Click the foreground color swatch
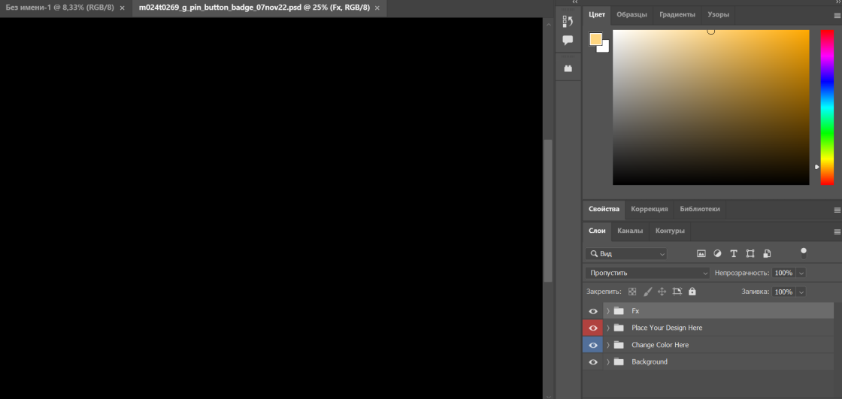 (595, 38)
